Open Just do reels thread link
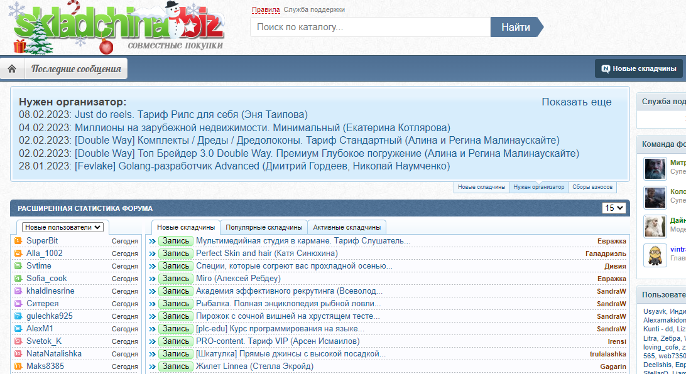Viewport: 686px width, 374px height. (x=191, y=114)
